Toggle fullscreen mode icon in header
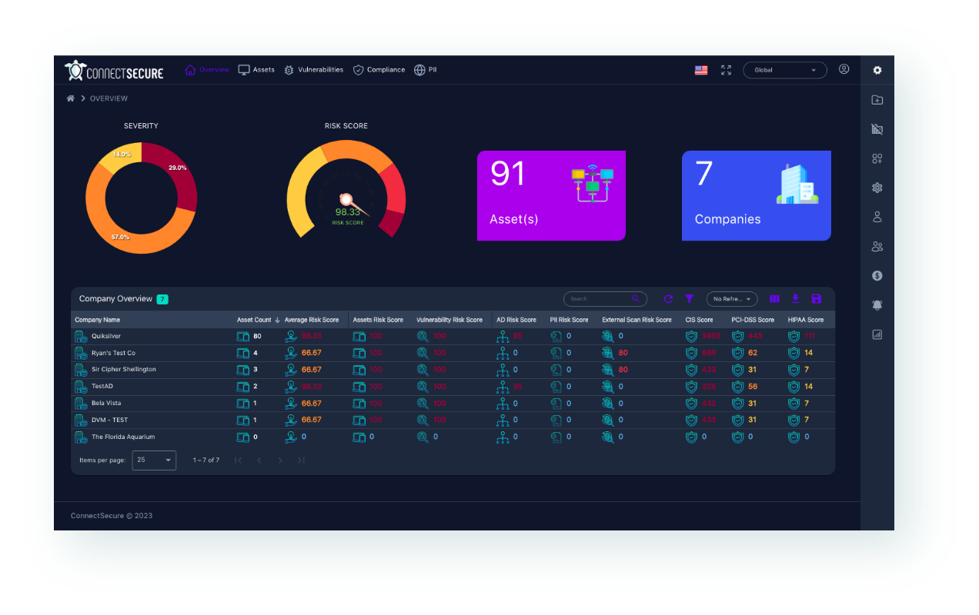979x615 pixels. (726, 70)
